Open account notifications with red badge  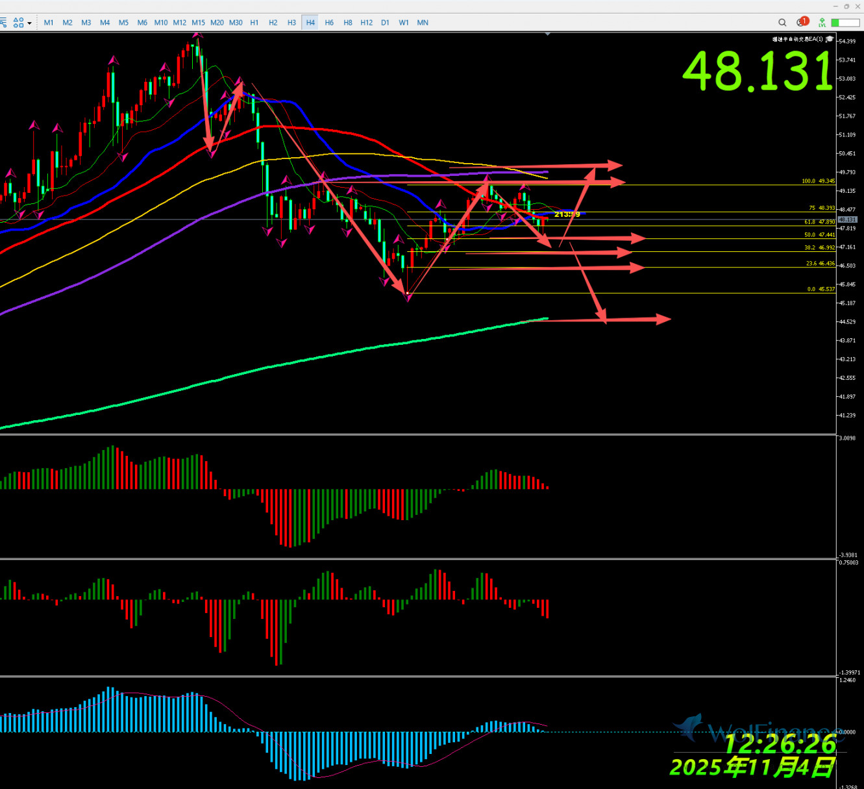tap(802, 22)
